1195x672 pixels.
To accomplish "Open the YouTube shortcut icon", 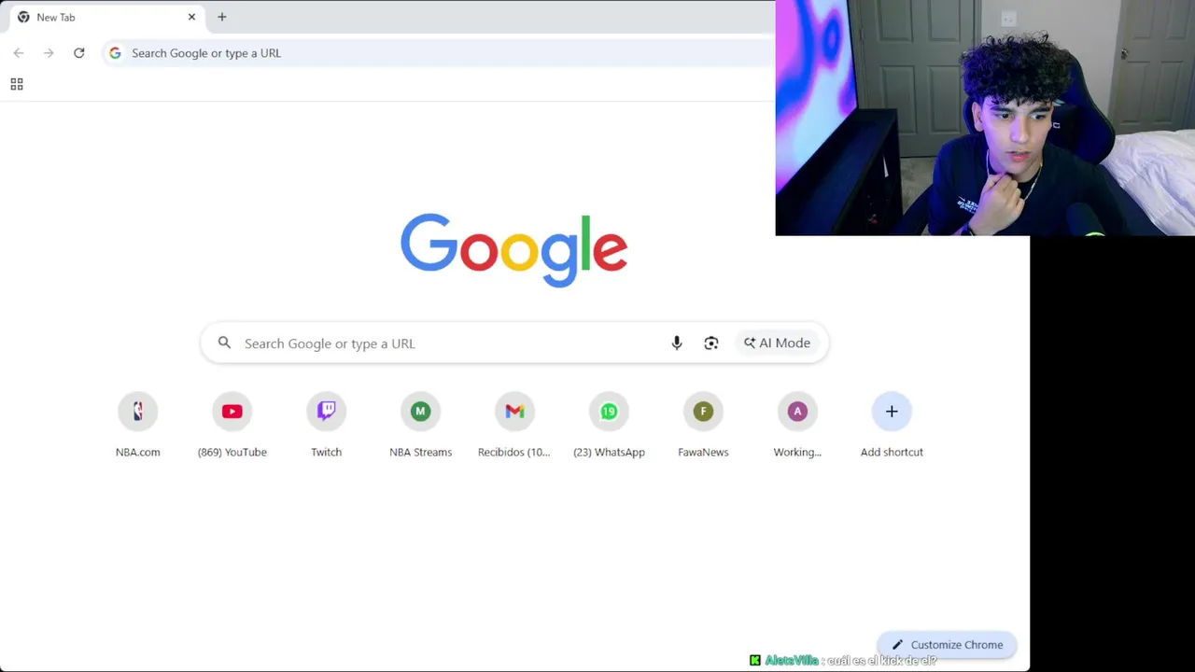I will [x=232, y=412].
